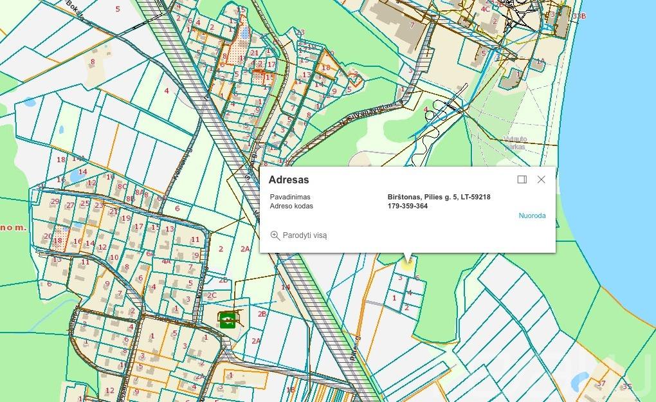The width and height of the screenshot is (656, 402).
Task: Select parcel labeled 8C on map
Action: [122, 187]
